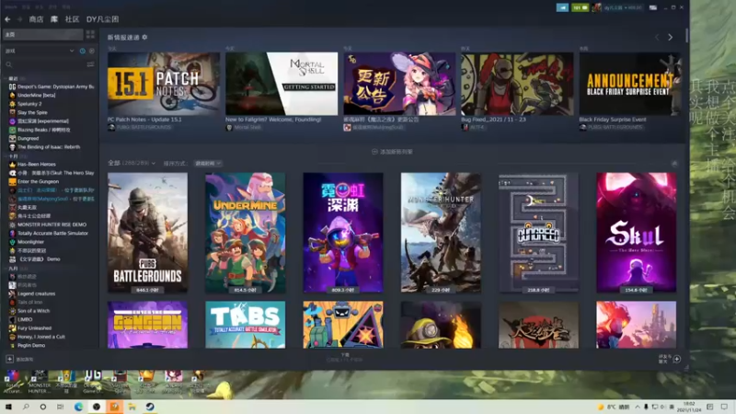736x414 pixels.
Task: Click the 添加新搁架 add shelf button
Action: pyautogui.click(x=393, y=152)
